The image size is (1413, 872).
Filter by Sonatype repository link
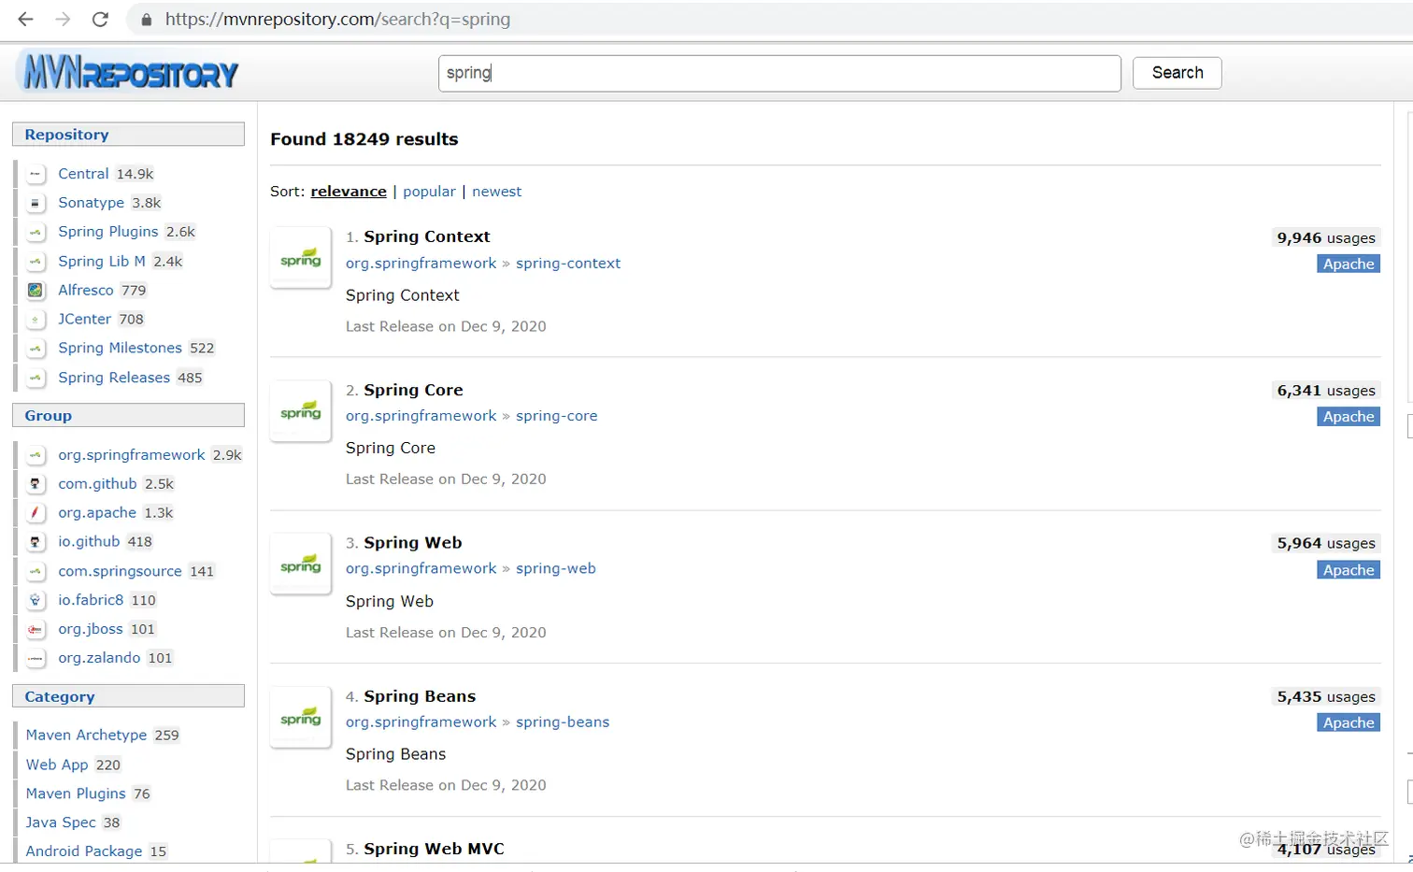91,203
